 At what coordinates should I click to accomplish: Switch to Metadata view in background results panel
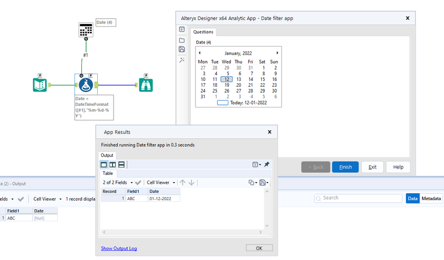[431, 199]
